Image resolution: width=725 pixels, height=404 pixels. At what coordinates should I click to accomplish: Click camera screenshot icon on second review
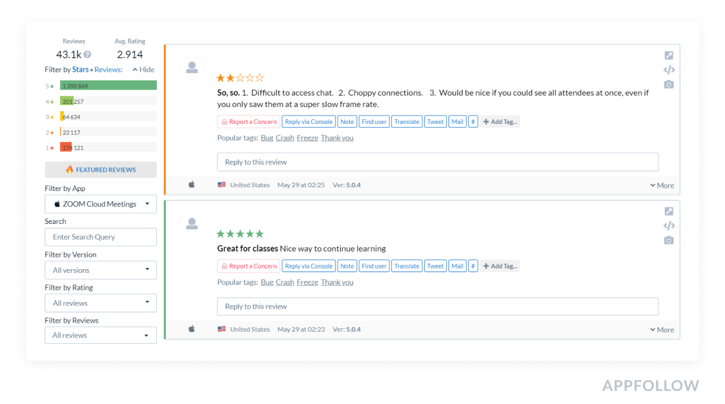(x=669, y=241)
